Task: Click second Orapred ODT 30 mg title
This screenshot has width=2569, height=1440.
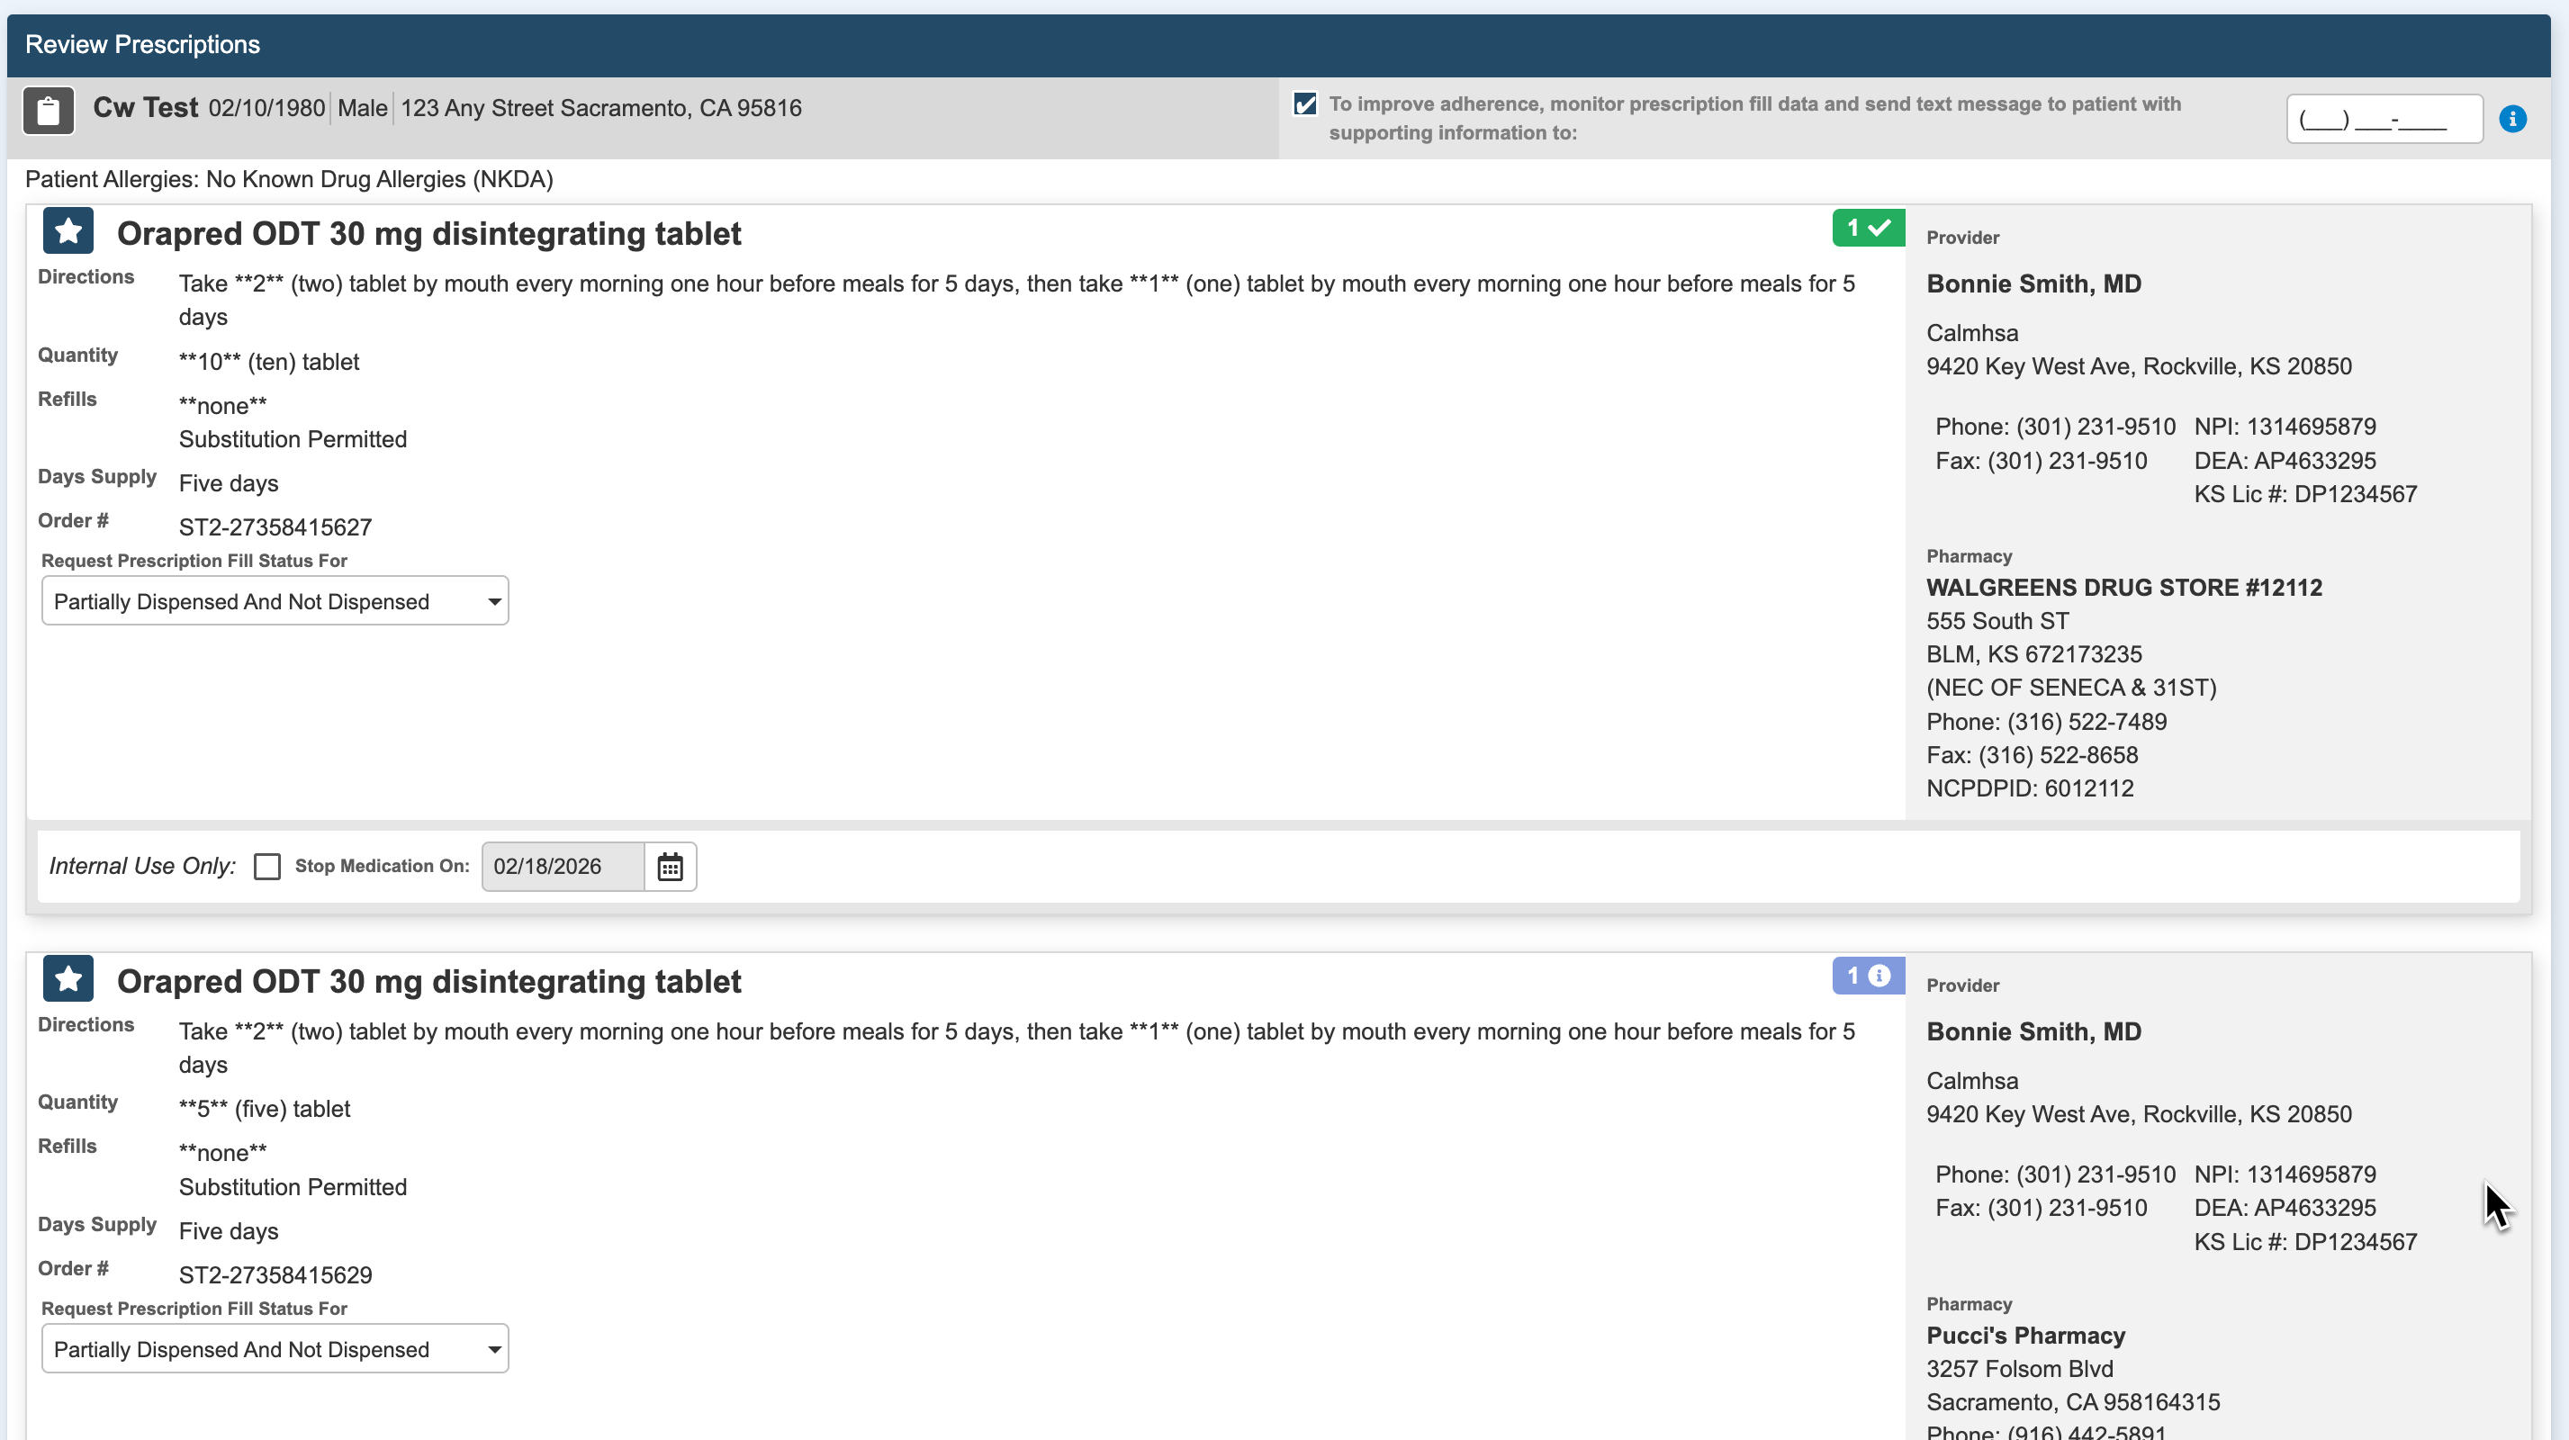Action: [x=428, y=981]
